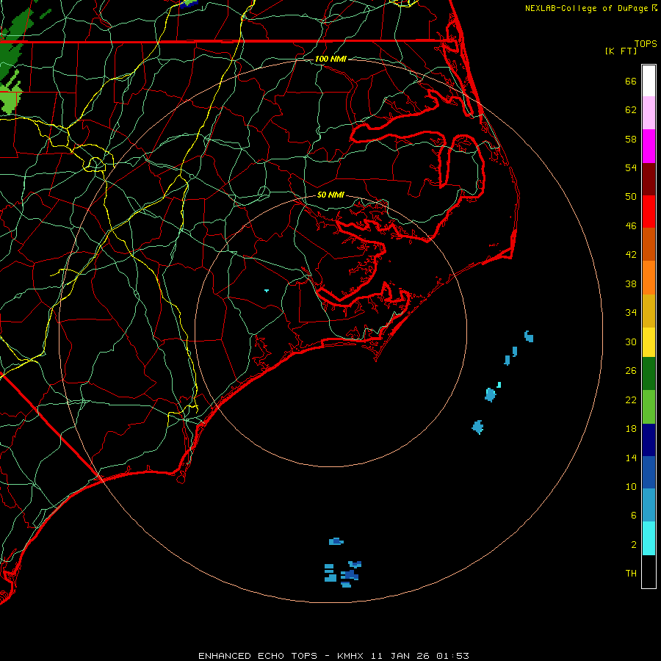Click the cyan 2 kft legend swatch

click(649, 538)
